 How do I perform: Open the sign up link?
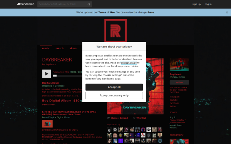(x=196, y=4)
